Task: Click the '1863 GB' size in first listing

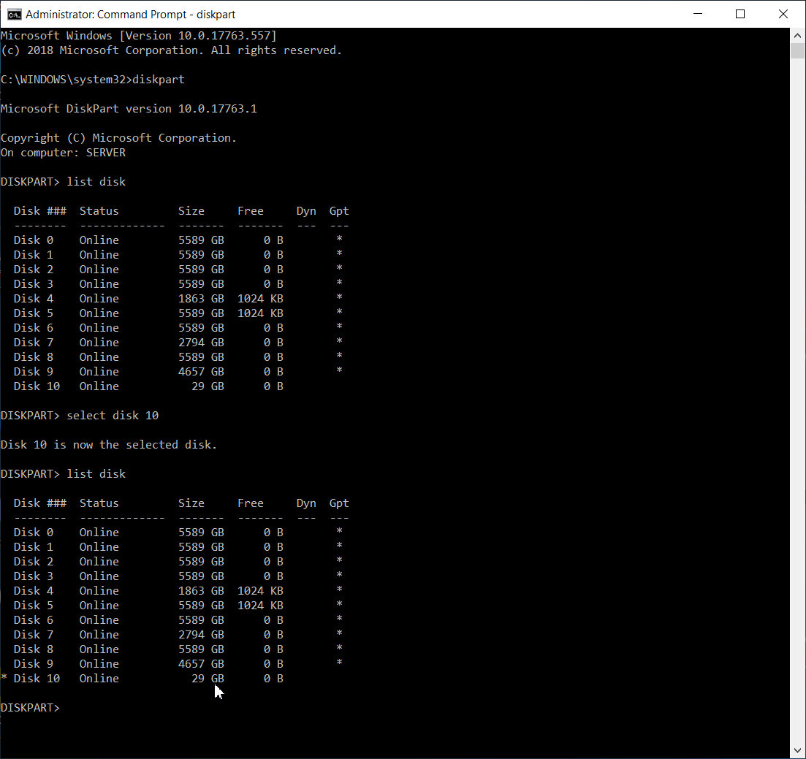Action: coord(201,299)
